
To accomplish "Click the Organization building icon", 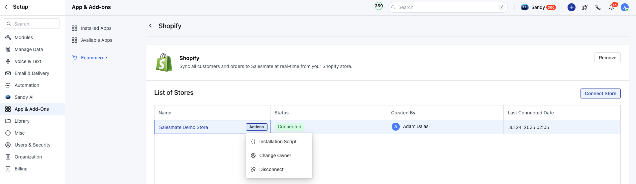I will click(x=8, y=157).
